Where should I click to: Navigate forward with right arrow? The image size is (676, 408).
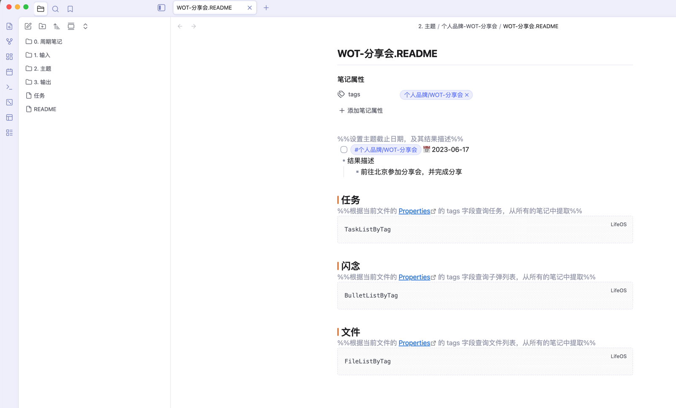194,26
